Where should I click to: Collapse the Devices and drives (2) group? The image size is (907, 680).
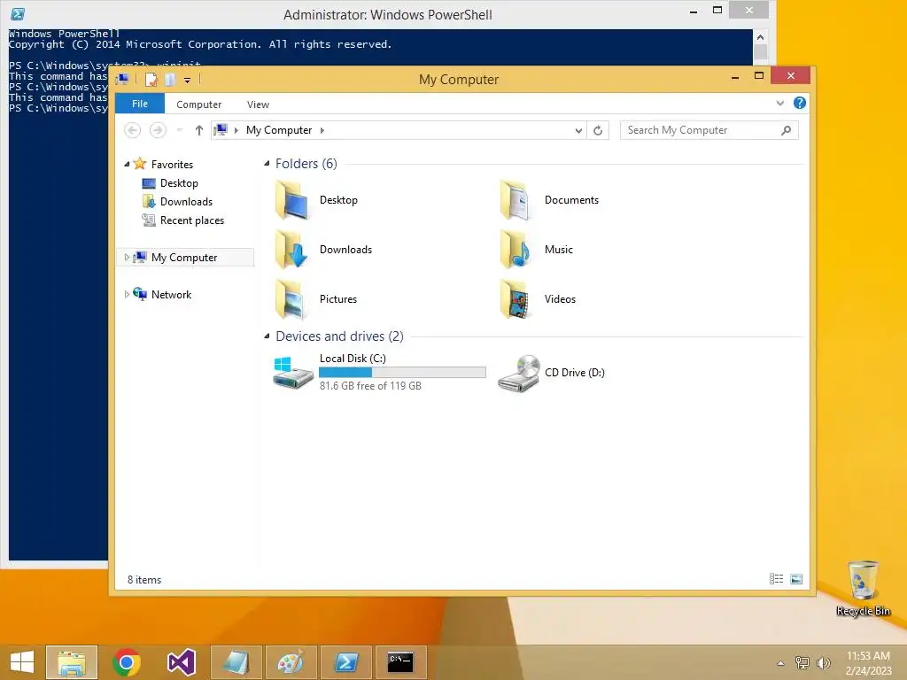pos(267,336)
